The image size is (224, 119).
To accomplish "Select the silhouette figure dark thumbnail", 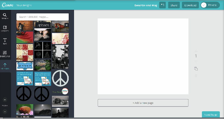I will click(60, 112).
